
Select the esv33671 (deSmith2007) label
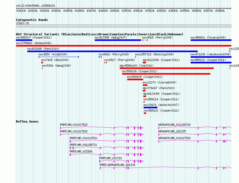(161, 105)
